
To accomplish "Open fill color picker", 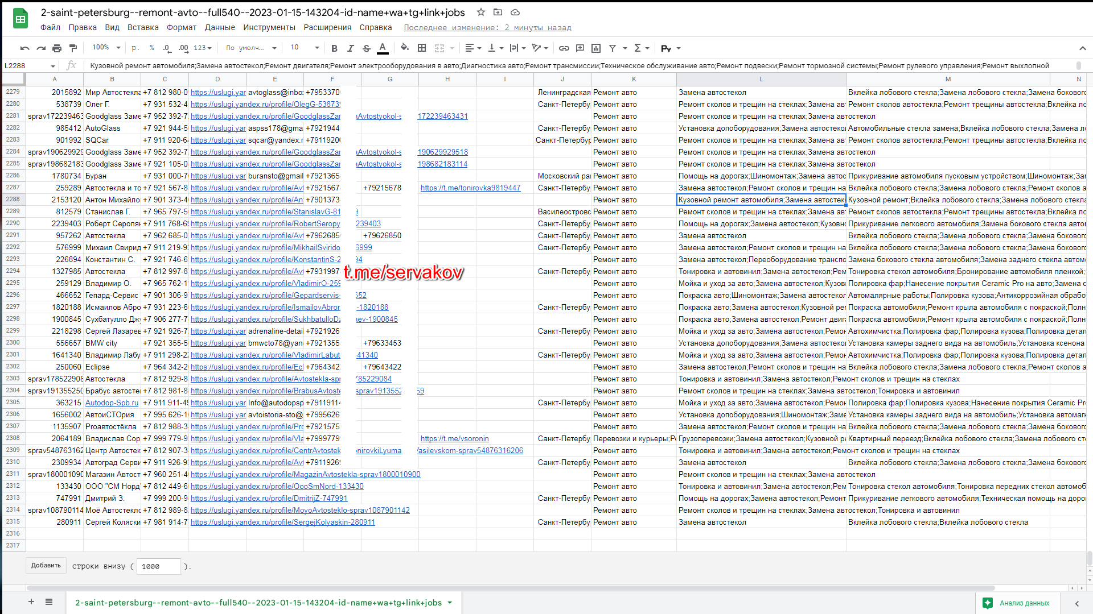I will coord(405,48).
